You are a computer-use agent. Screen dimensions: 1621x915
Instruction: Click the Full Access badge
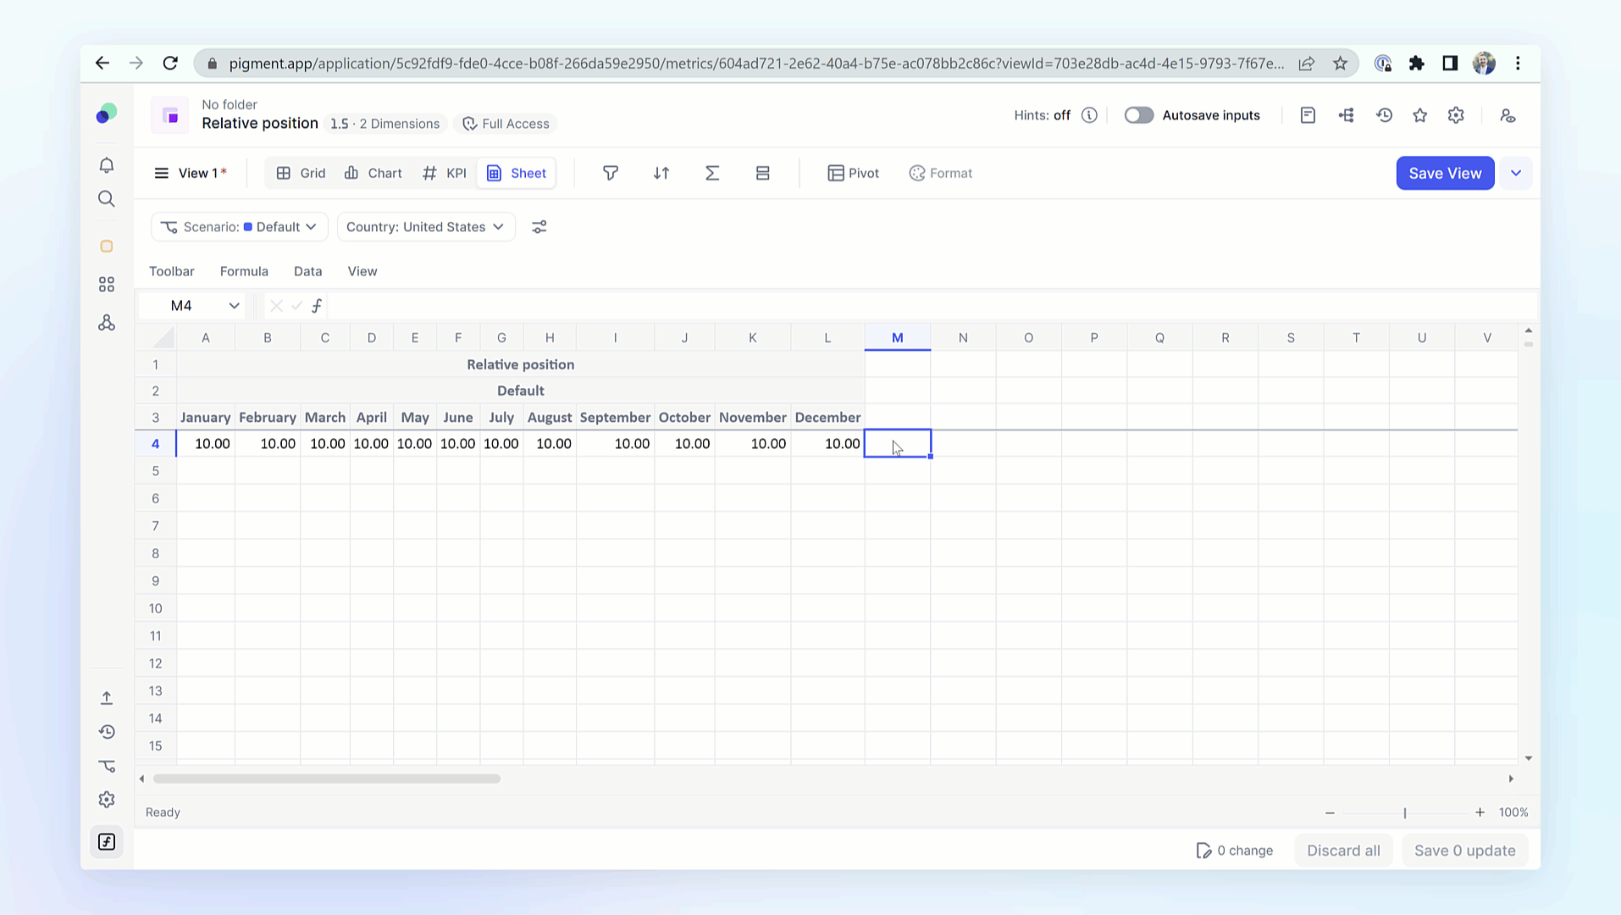(506, 124)
